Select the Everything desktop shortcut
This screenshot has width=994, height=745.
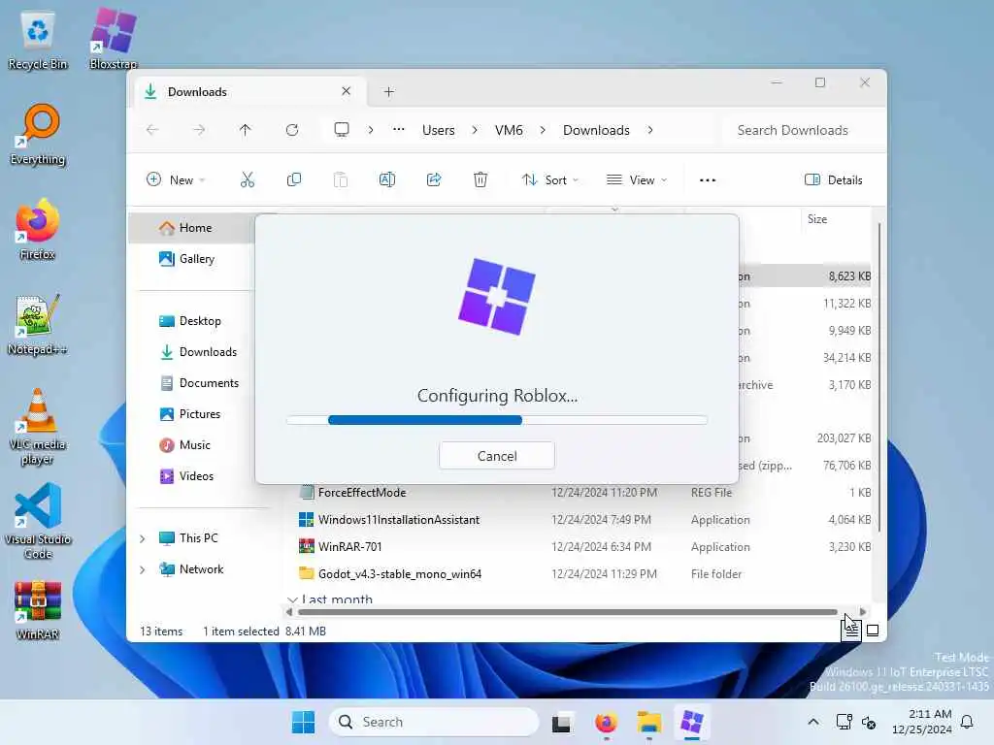[x=38, y=134]
